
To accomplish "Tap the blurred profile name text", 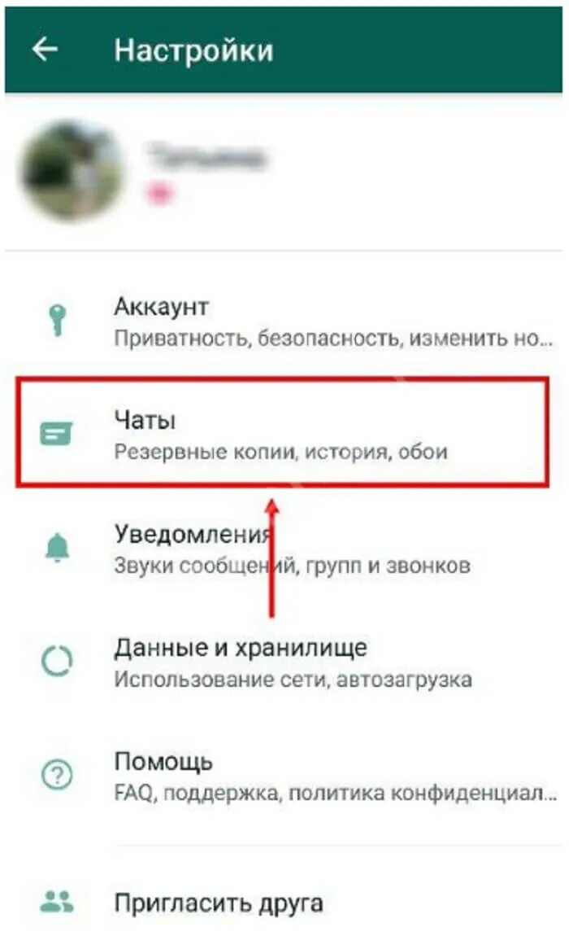I will click(206, 156).
